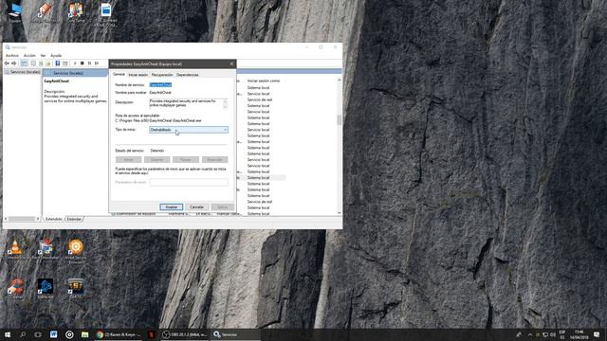Click the Iniciar sesión como column header
This screenshot has width=607, height=341.
(264, 81)
